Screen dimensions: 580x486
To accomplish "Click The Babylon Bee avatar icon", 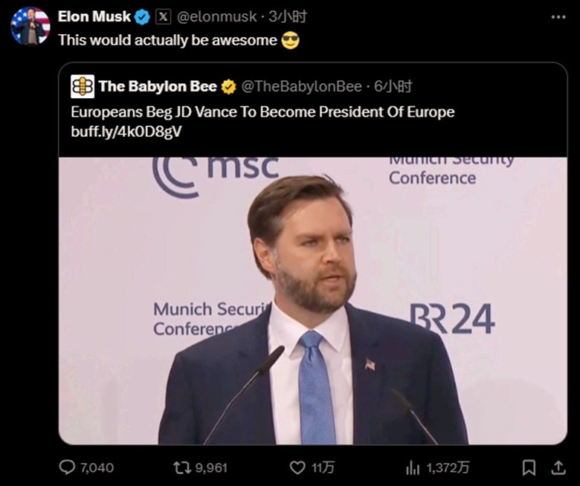I will point(83,87).
